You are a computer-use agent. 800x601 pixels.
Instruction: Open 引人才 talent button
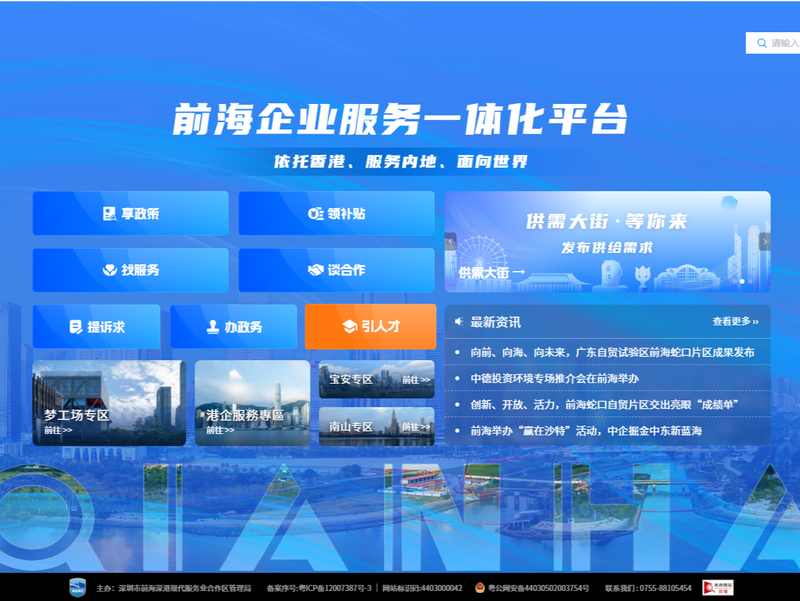(x=370, y=327)
